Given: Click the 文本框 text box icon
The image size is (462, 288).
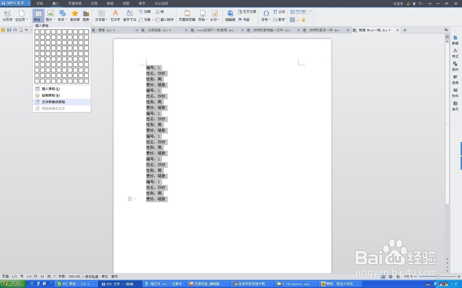Looking at the screenshot, I should click(101, 13).
